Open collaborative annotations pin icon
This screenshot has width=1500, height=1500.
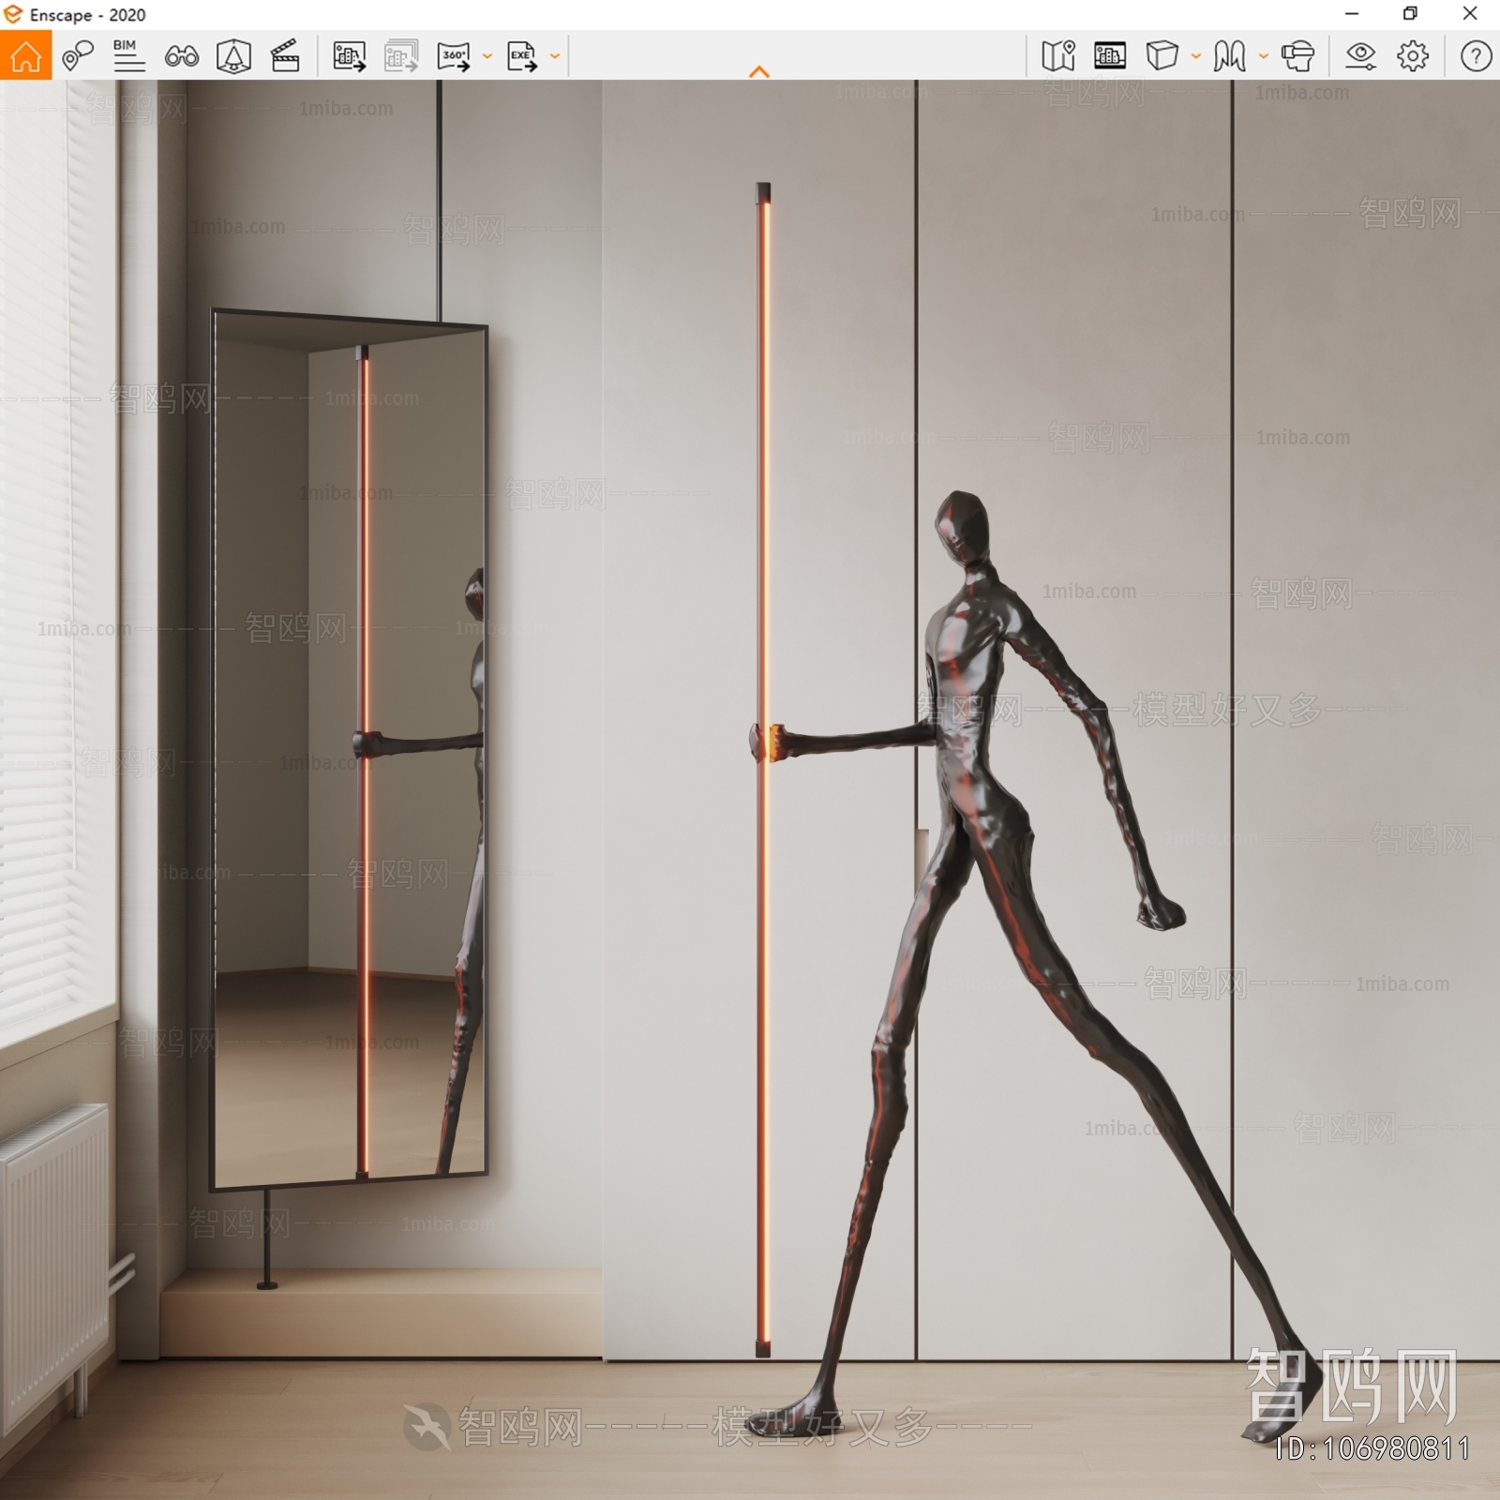click(78, 56)
